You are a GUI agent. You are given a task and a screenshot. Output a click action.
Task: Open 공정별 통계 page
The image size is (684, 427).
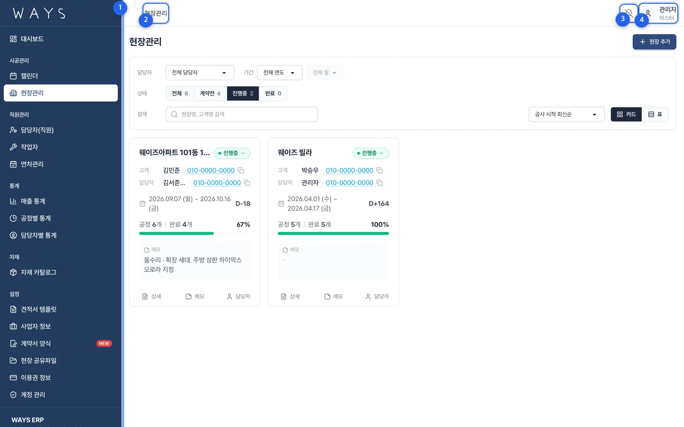[x=61, y=218]
